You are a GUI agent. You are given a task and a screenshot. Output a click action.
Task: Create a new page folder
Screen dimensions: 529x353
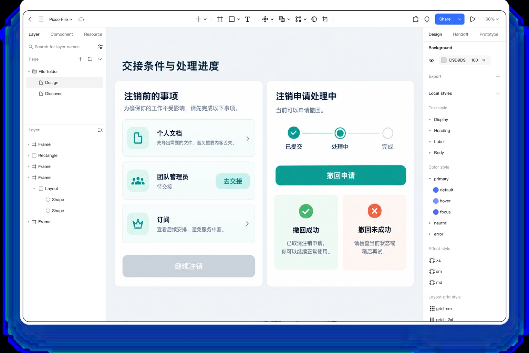pyautogui.click(x=90, y=59)
